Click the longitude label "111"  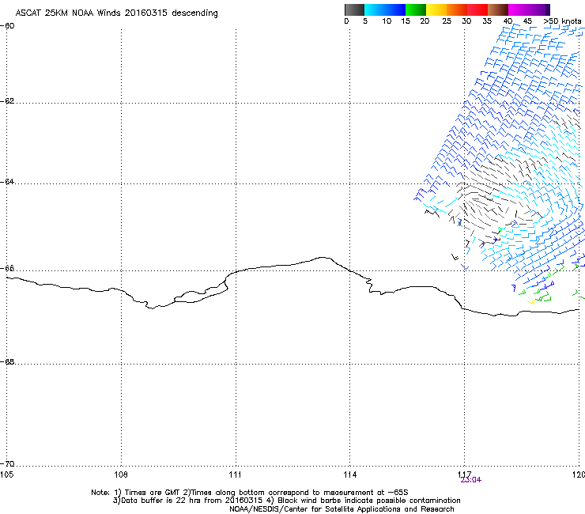235,474
